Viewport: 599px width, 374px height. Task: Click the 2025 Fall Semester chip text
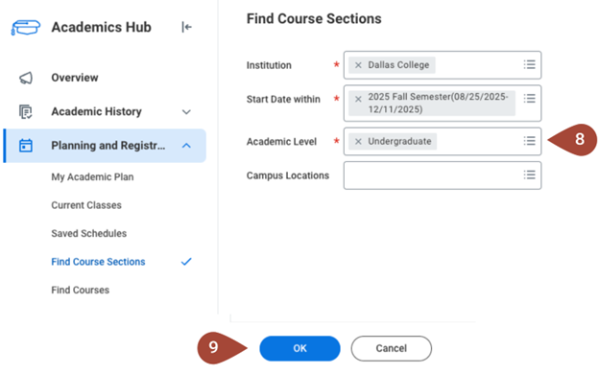(438, 103)
